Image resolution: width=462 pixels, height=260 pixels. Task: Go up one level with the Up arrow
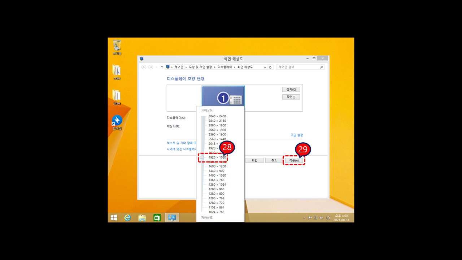pos(162,67)
